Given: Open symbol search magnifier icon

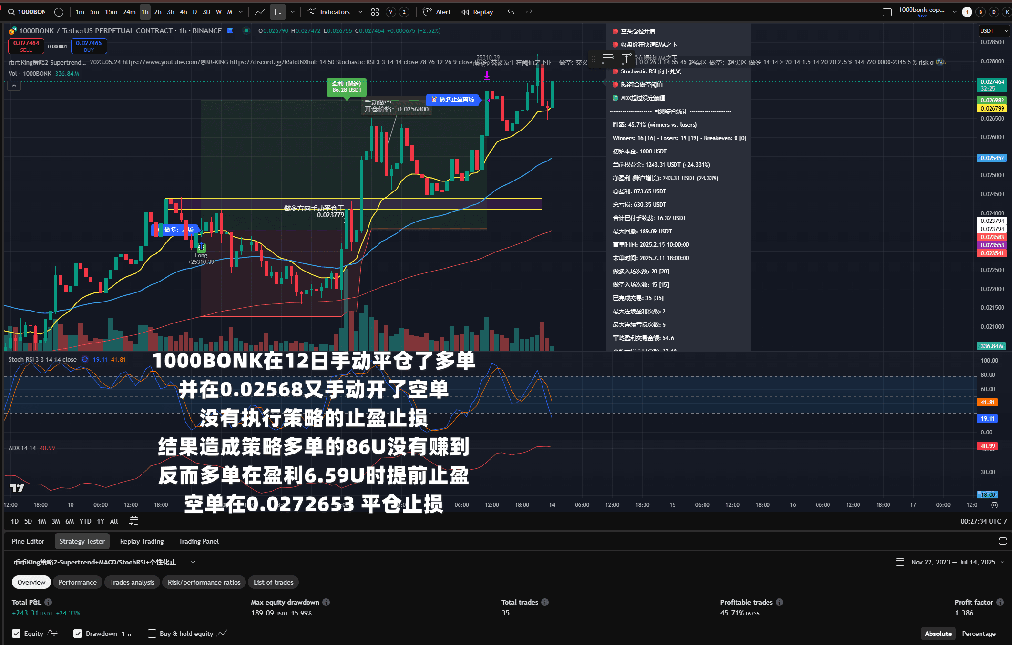Looking at the screenshot, I should (10, 12).
